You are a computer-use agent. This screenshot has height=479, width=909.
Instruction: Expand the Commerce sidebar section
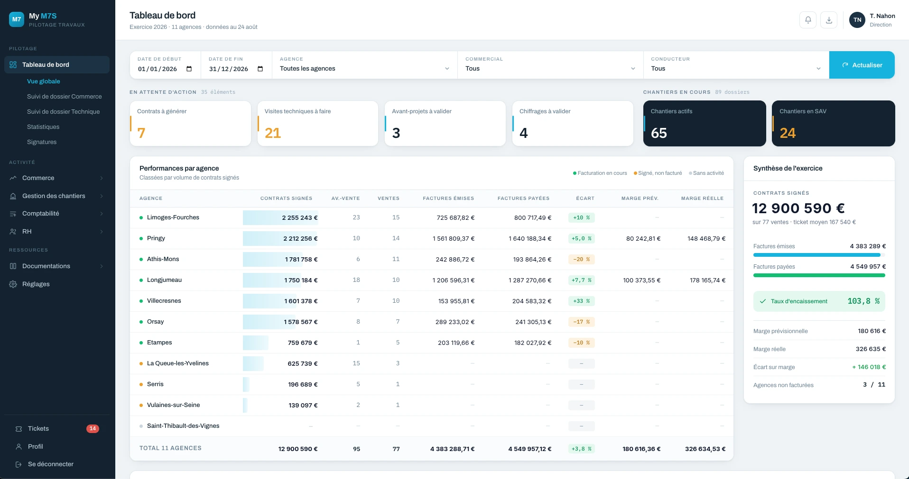point(102,178)
